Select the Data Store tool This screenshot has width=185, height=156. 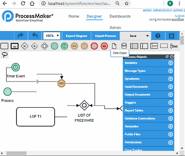124,46
